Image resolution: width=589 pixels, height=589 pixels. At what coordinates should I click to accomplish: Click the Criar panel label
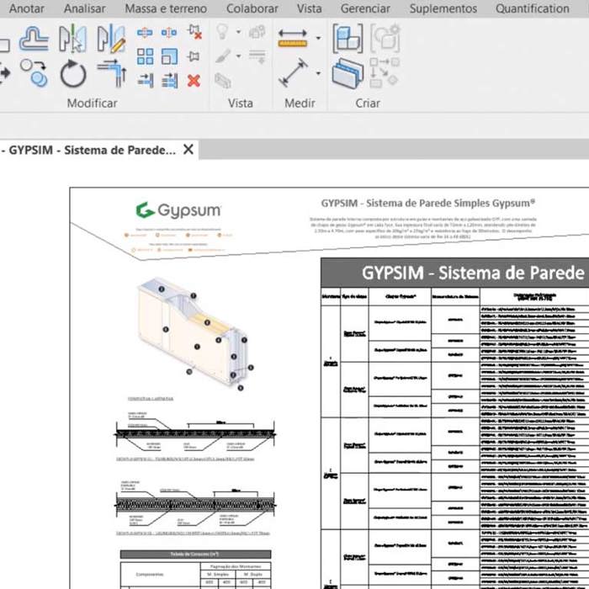[368, 103]
